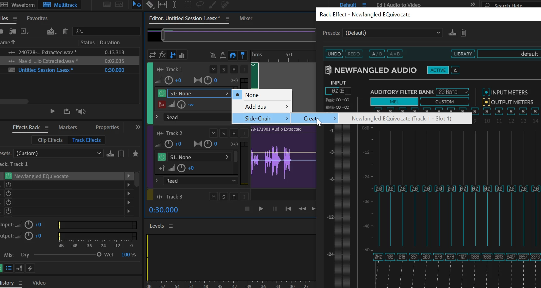Toggle power for Newfangled EQuivocate effect
The width and height of the screenshot is (541, 288).
pyautogui.click(x=8, y=176)
